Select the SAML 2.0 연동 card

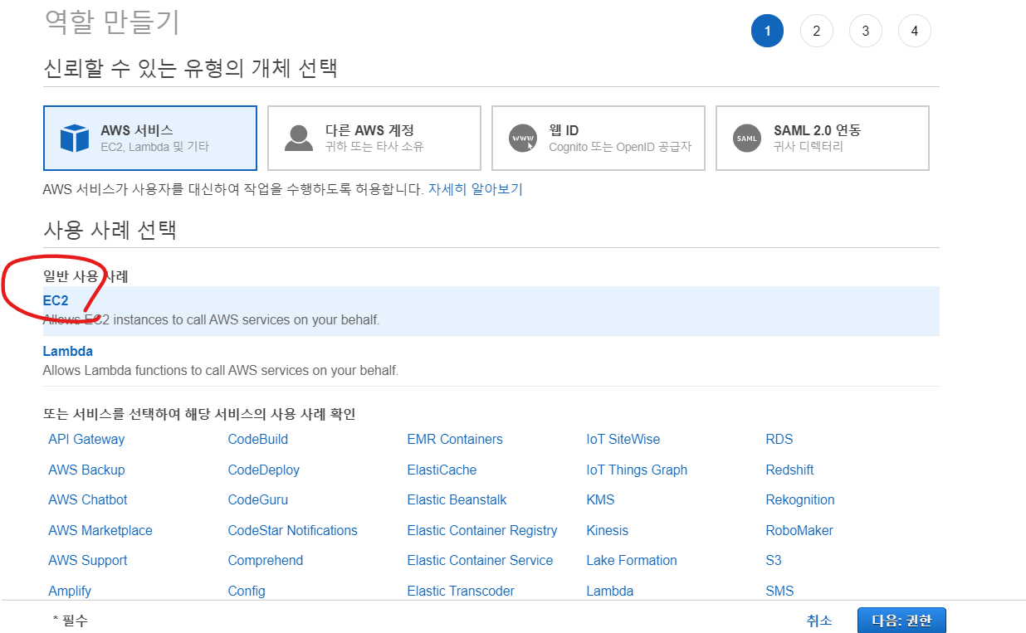(823, 138)
